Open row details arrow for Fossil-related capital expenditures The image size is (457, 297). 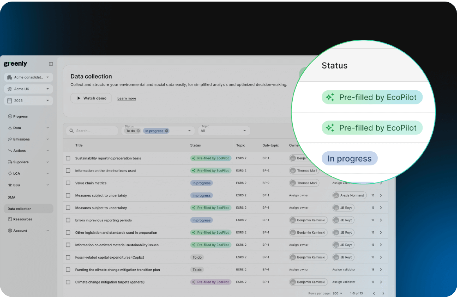pyautogui.click(x=381, y=257)
